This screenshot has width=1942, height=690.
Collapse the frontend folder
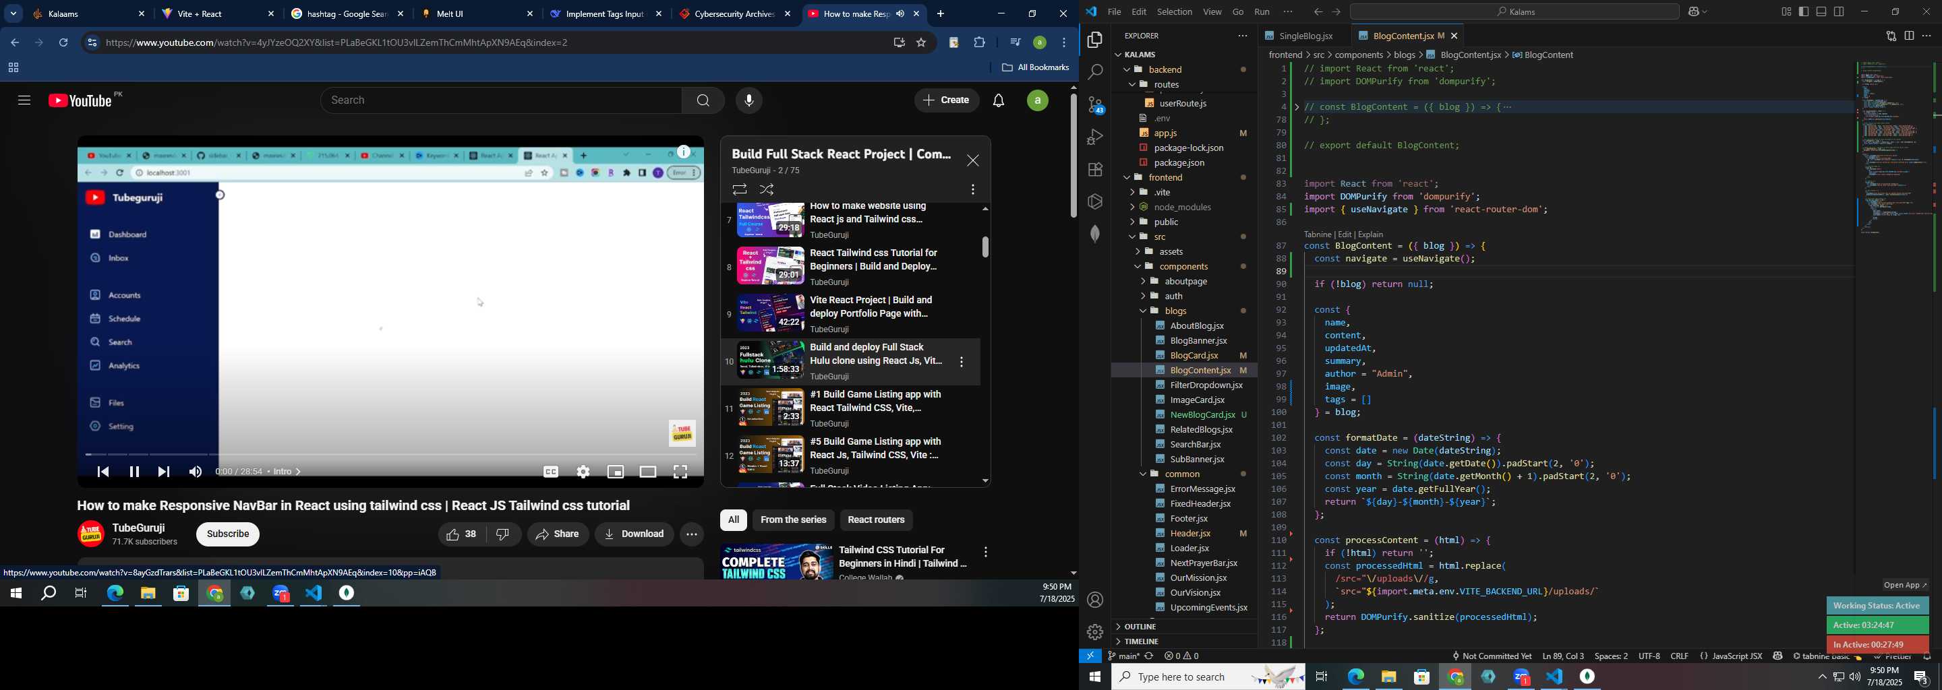[1183, 178]
